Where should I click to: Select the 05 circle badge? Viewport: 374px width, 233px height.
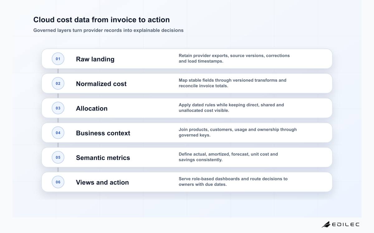tap(58, 157)
